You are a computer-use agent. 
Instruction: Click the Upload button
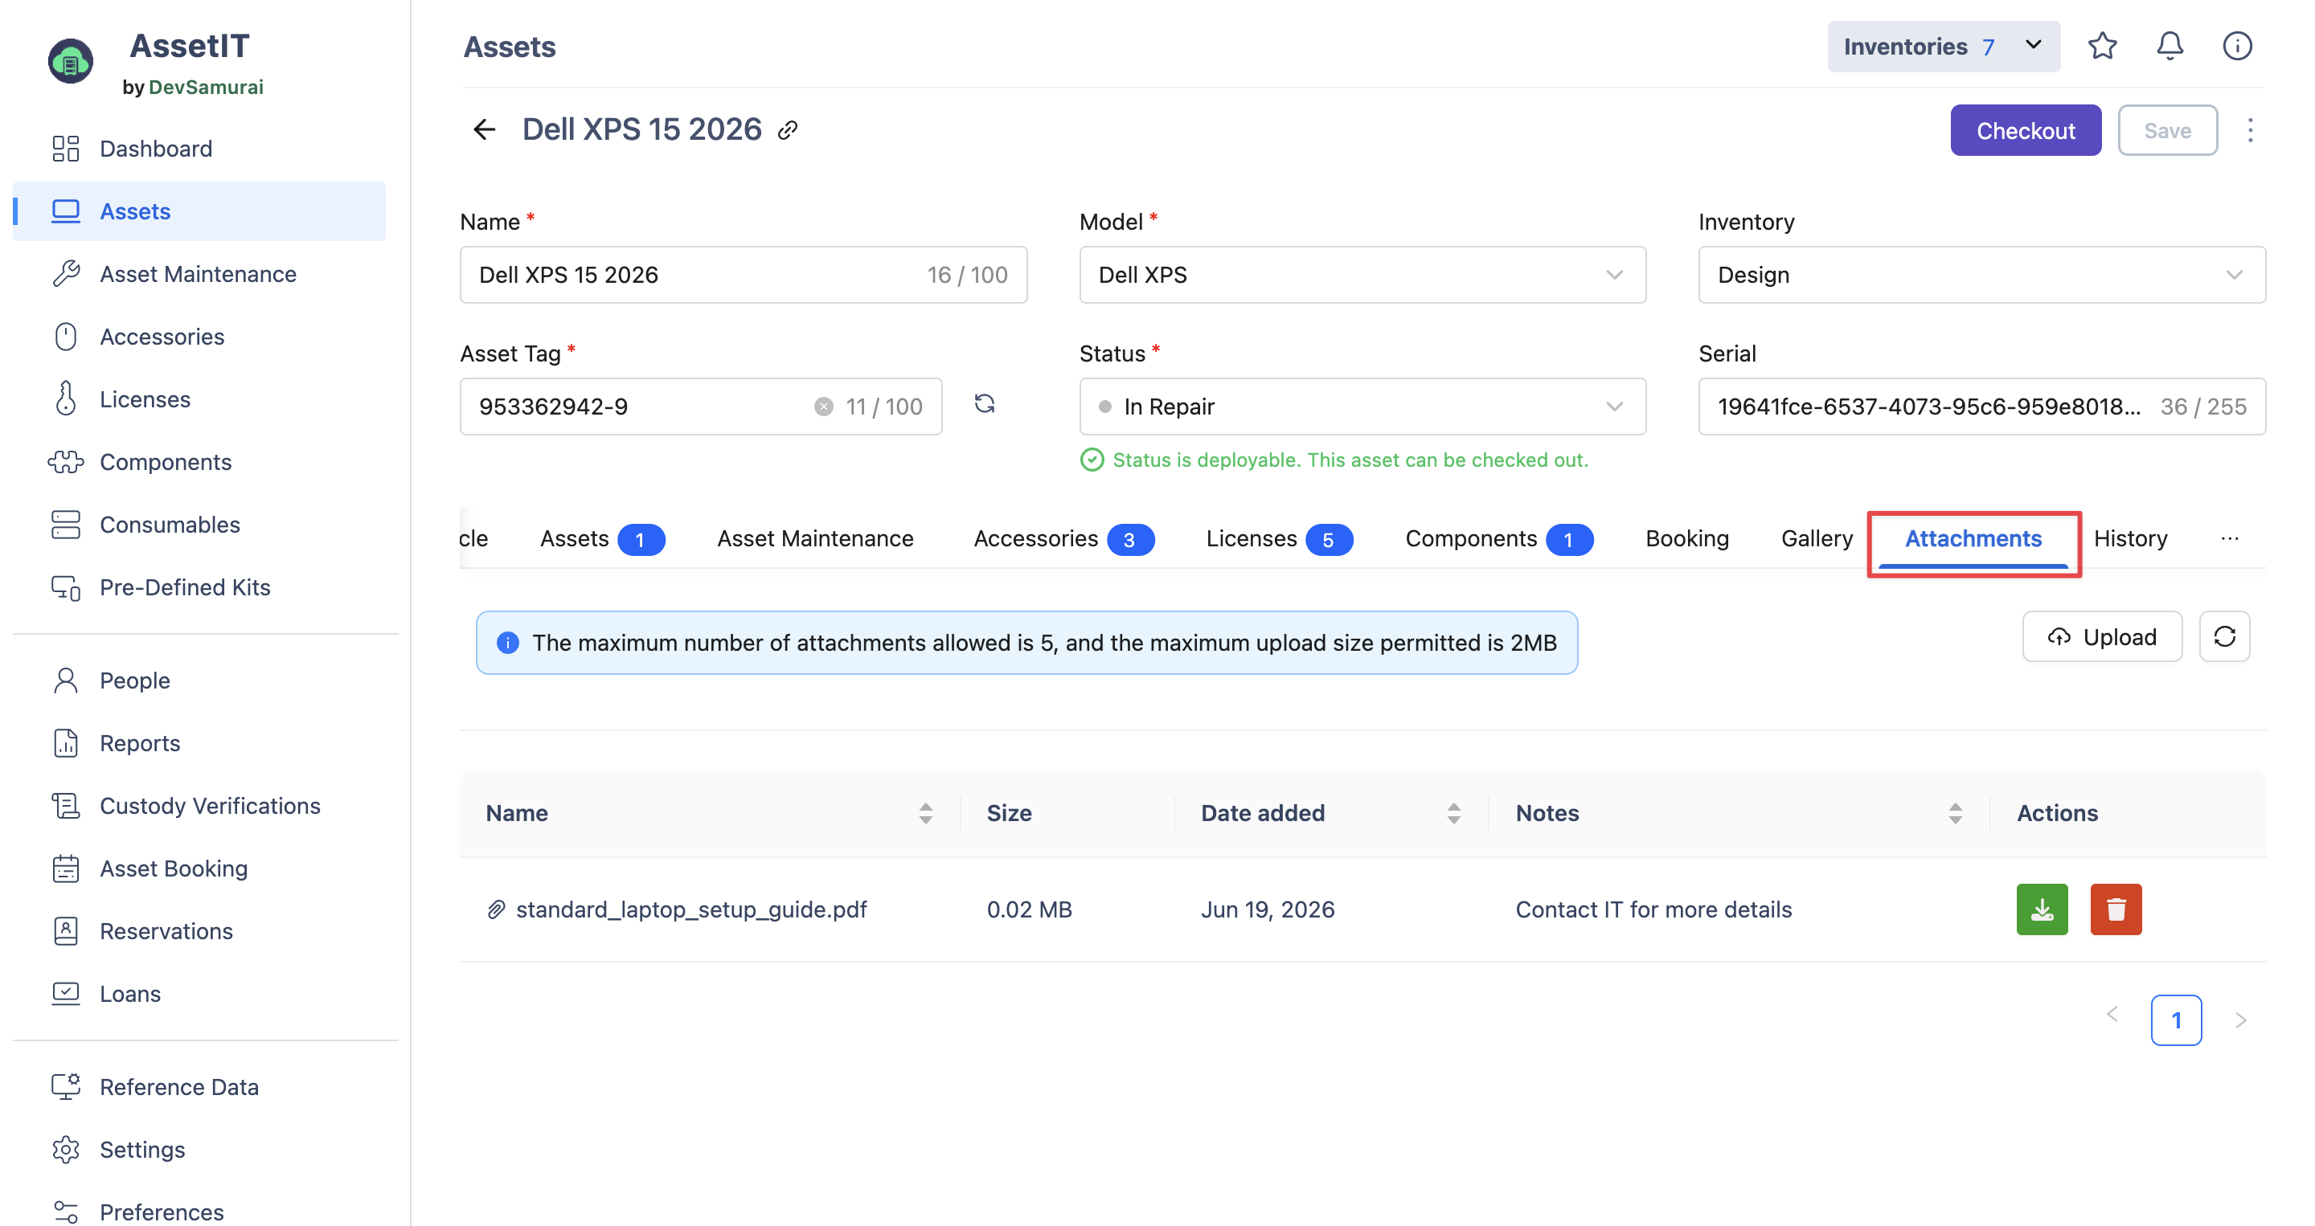click(2102, 637)
